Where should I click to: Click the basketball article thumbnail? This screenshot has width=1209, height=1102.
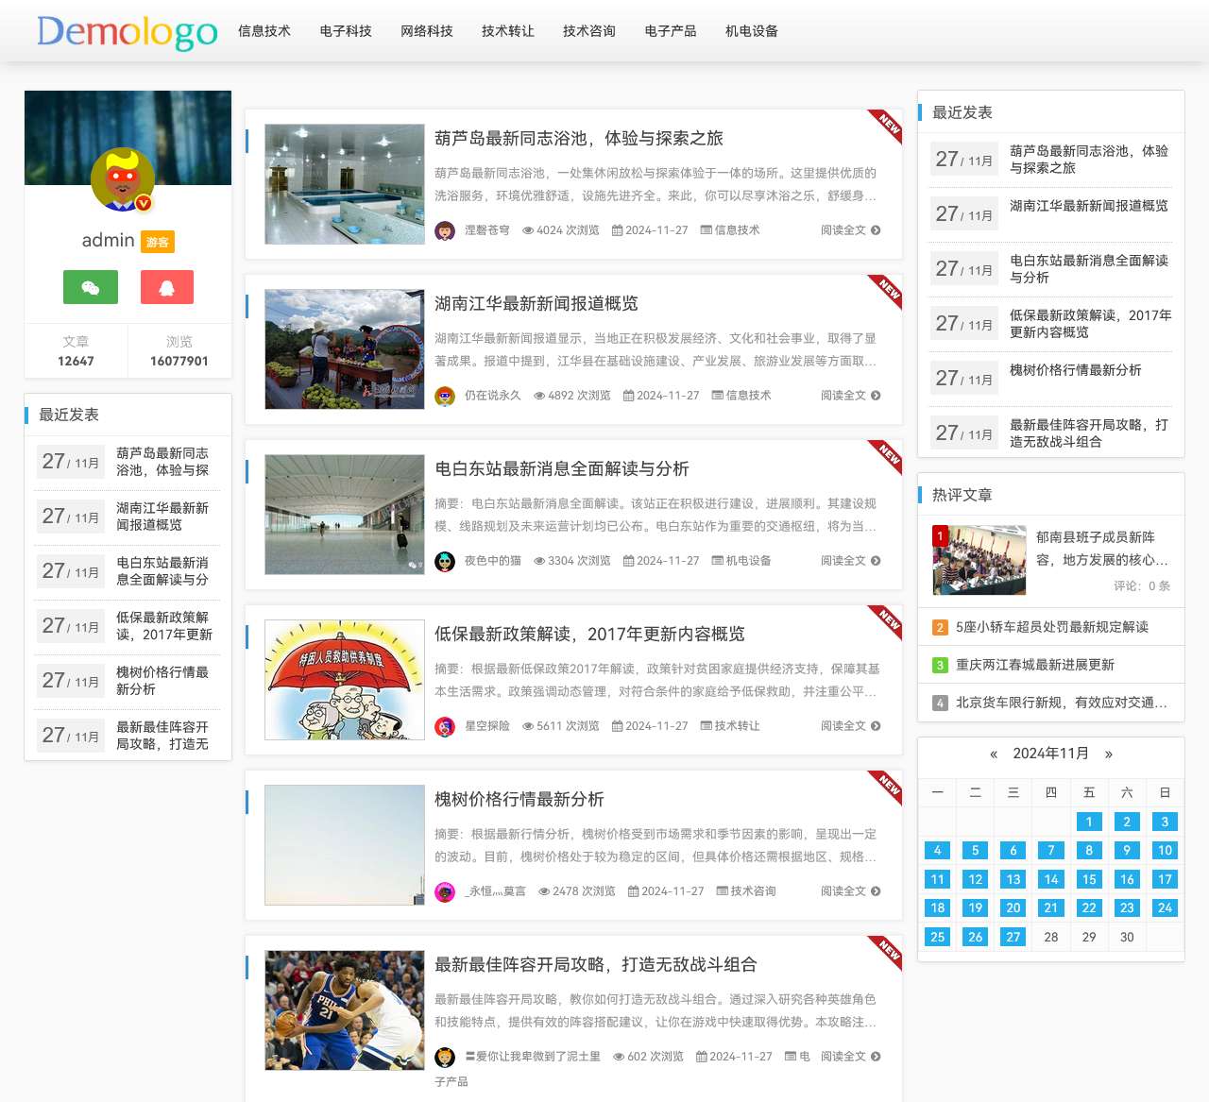click(345, 1009)
